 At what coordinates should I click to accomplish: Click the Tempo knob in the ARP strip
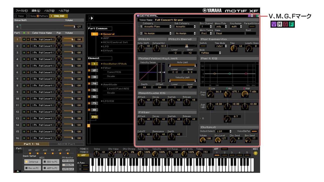[x=199, y=153]
